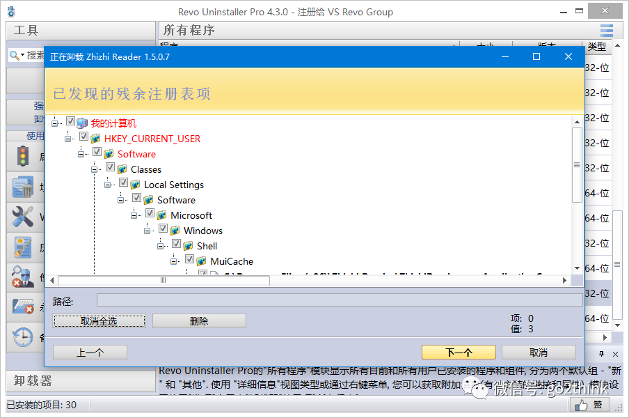
Task: Click the MuiCache registry key icon
Action: click(x=201, y=261)
